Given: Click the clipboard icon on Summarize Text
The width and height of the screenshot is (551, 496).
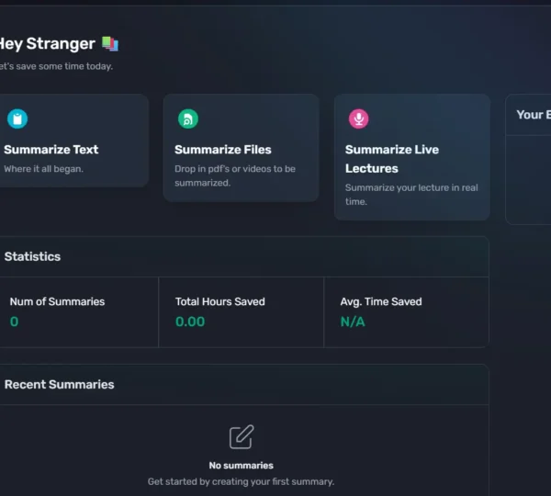Looking at the screenshot, I should point(17,119).
